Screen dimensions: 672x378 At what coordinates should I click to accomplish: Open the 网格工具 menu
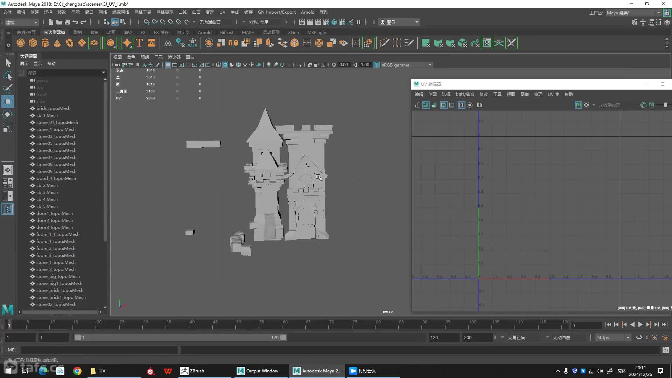(143, 12)
